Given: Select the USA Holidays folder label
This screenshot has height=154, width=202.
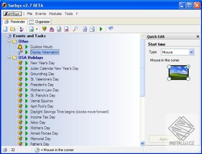Looking at the screenshot, I should tap(31, 57).
